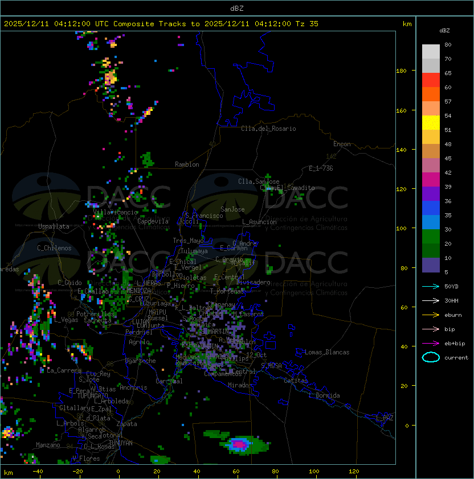Viewport: 474px width, 479px height.
Task: Select the green 20-30 dBZ legend swatch
Action: [431, 237]
